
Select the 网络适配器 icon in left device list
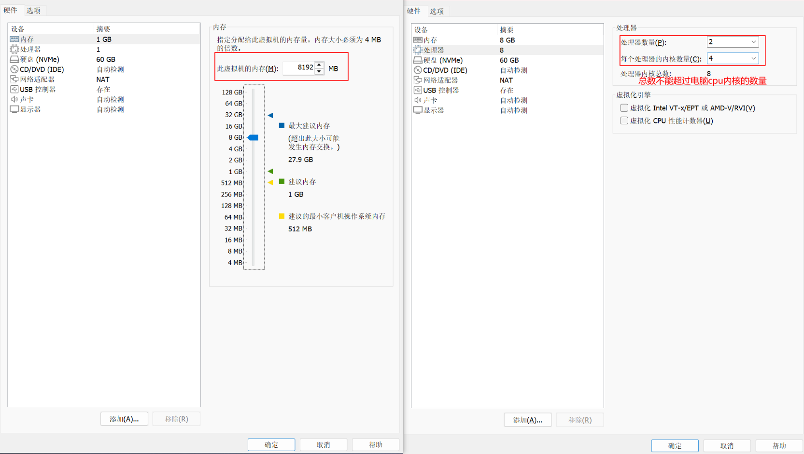(14, 80)
